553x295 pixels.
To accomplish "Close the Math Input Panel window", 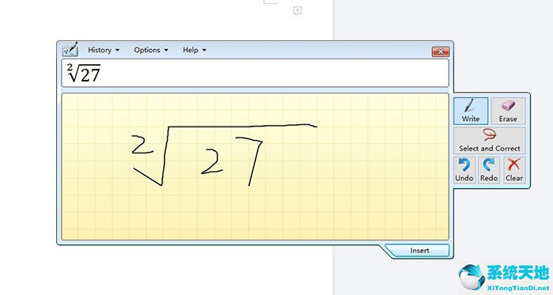I will tap(441, 51).
